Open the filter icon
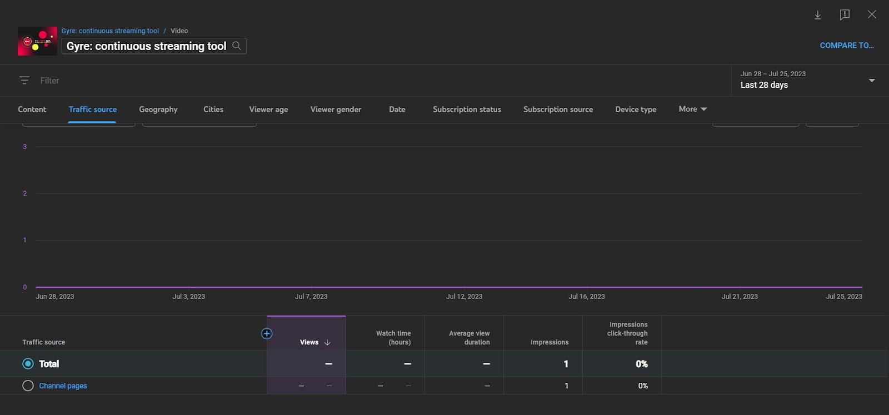 click(x=24, y=81)
